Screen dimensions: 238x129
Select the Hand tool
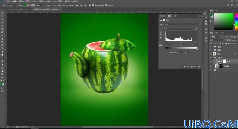(x=2, y=71)
